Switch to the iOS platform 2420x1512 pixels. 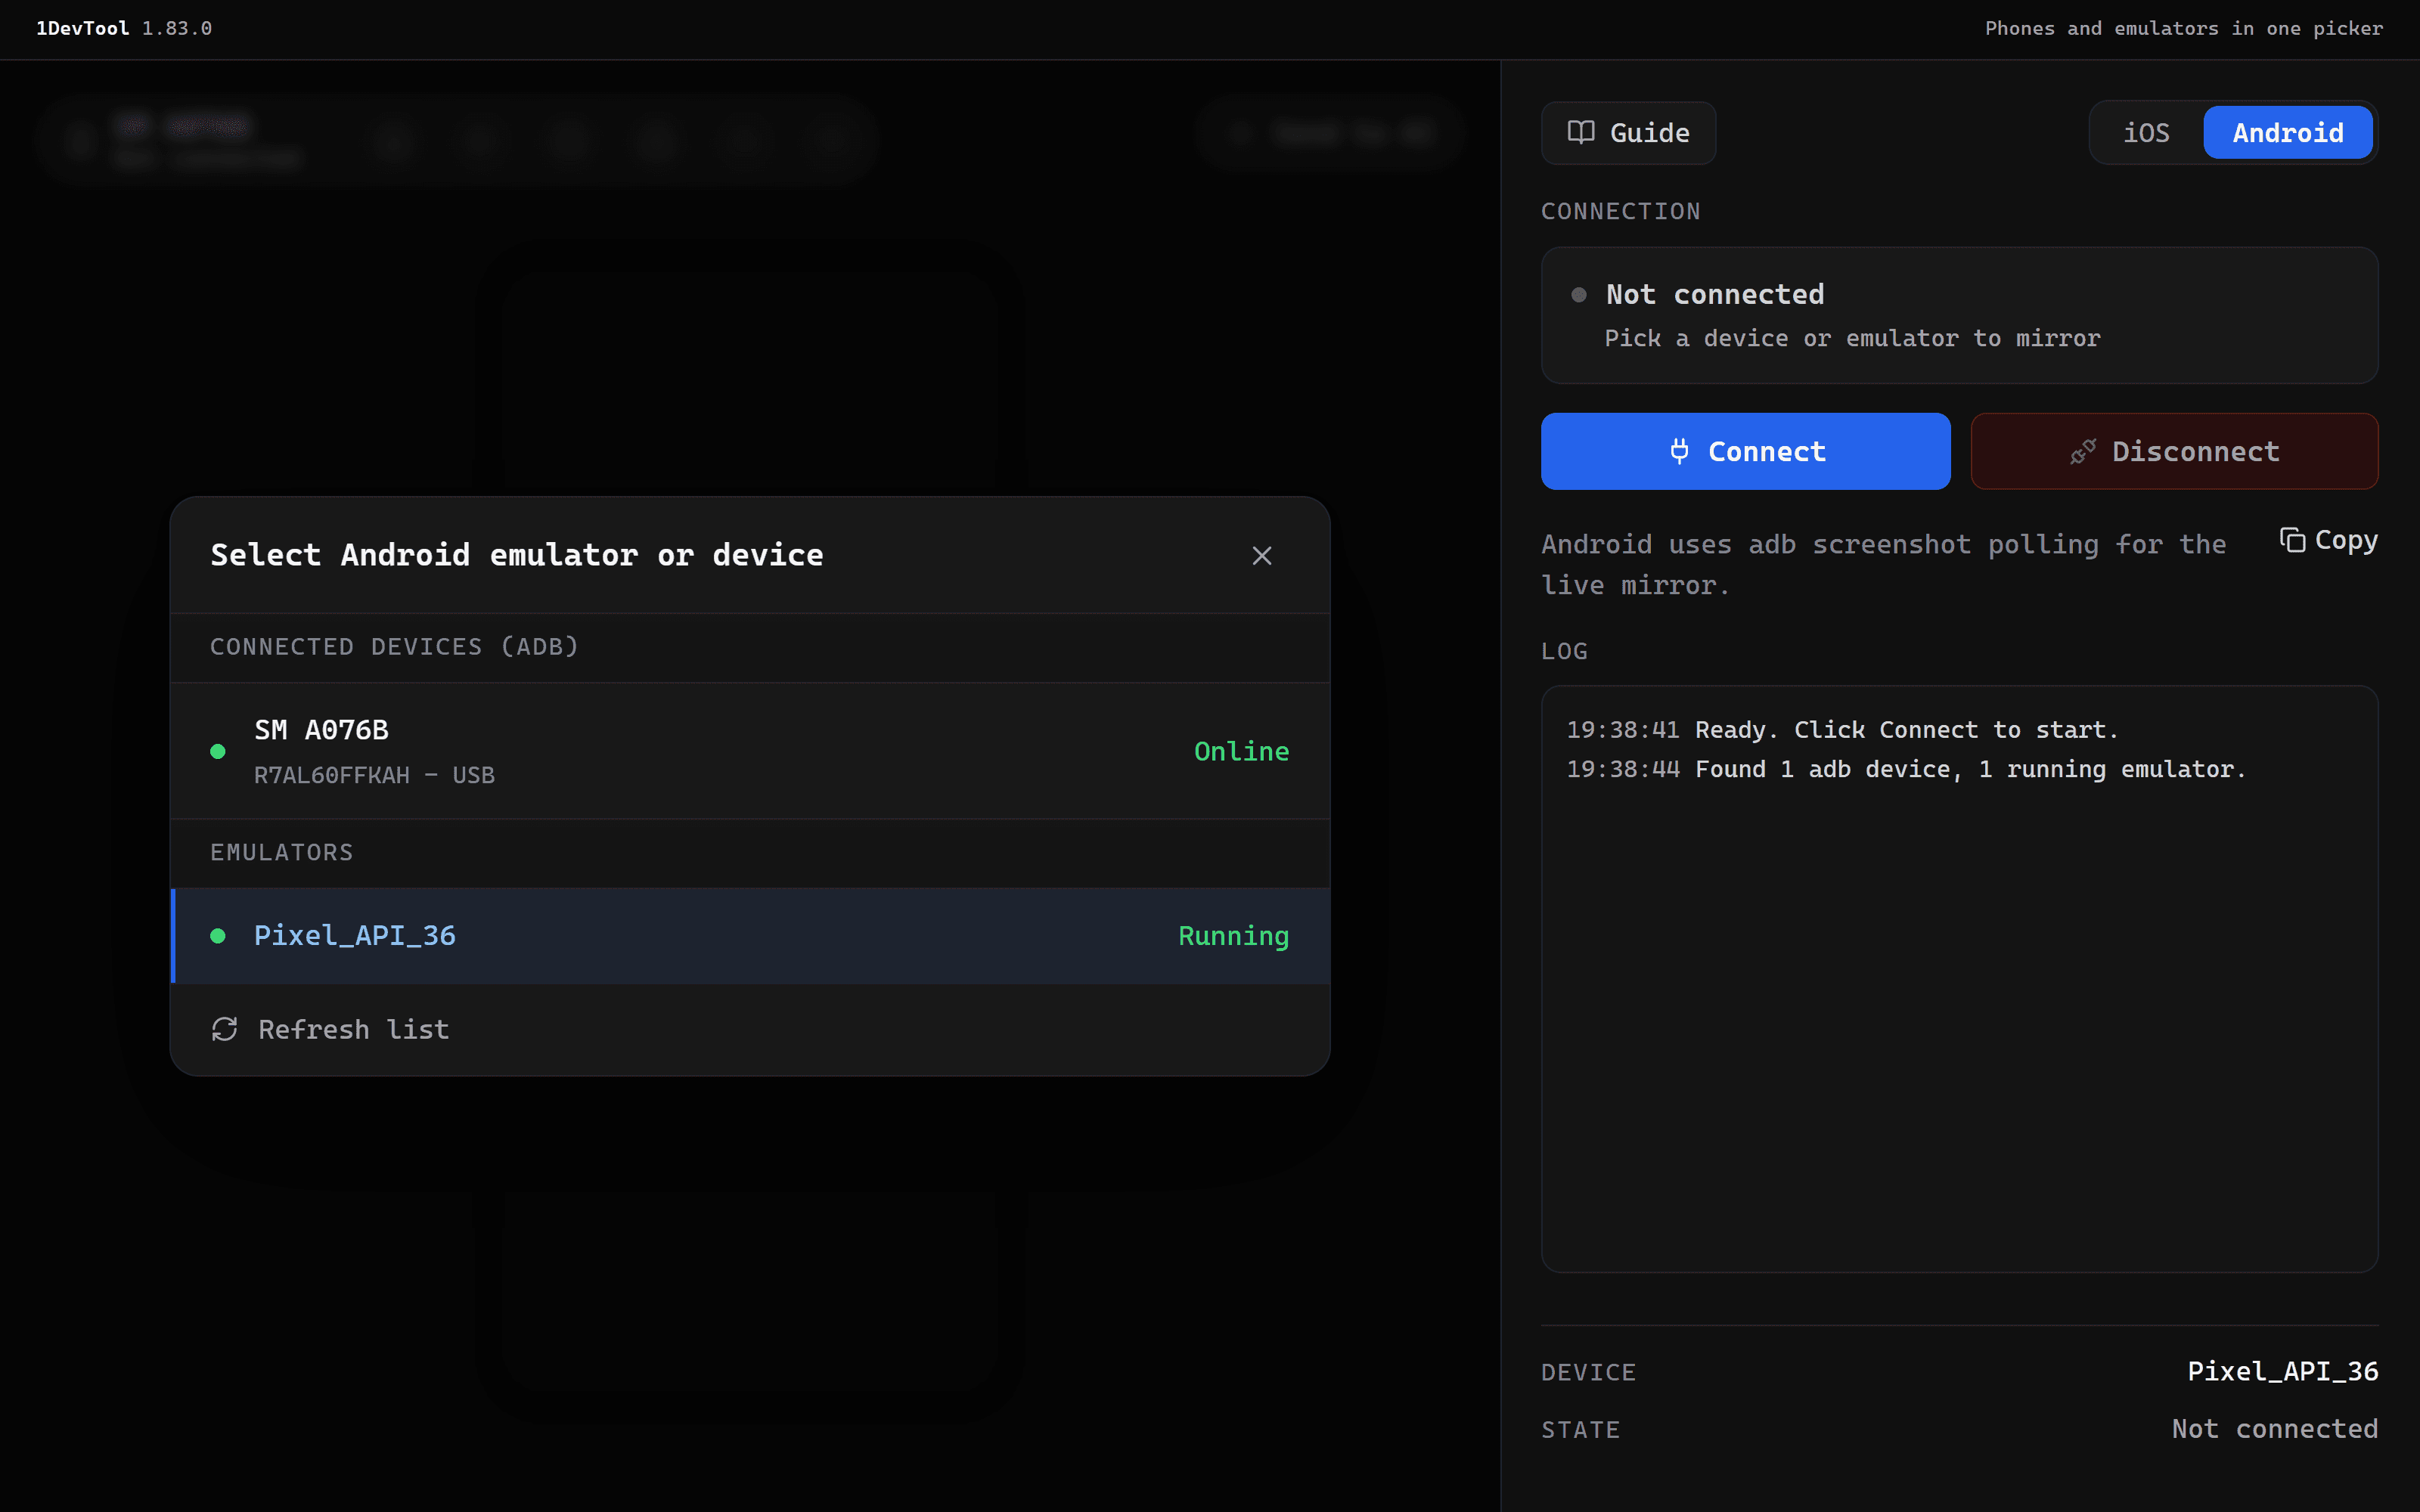(x=2146, y=133)
